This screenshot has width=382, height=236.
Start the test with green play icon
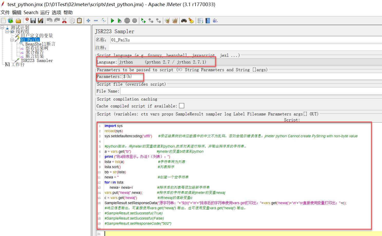tap(112, 21)
